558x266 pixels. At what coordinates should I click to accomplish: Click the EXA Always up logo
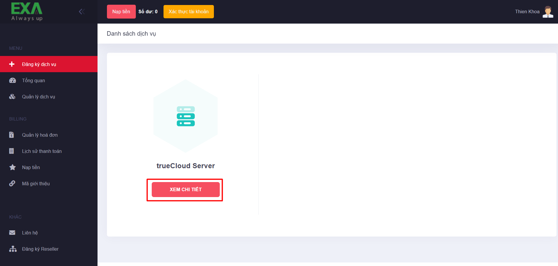click(x=27, y=12)
